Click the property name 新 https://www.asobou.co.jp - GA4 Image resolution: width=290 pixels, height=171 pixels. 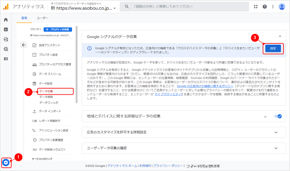[x=50, y=35]
